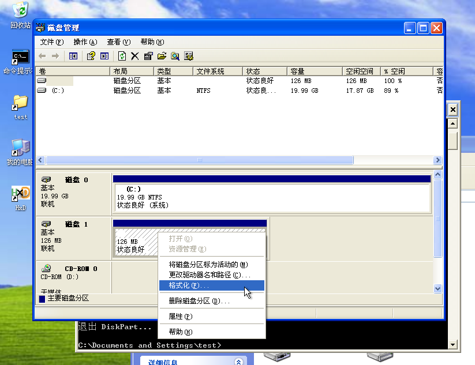The width and height of the screenshot is (475, 365).
Task: Select the magnifier view toolbar icon
Action: (x=175, y=56)
